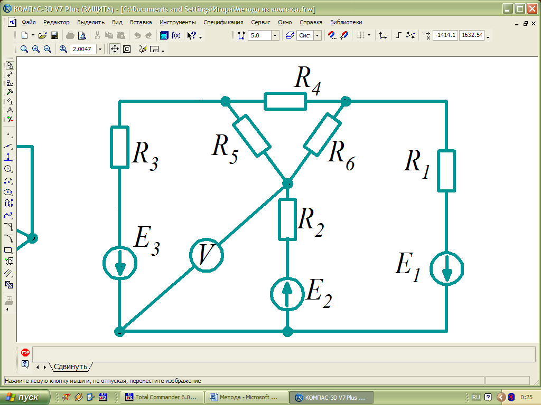
Task: Open the Спецификация menu
Action: point(223,22)
